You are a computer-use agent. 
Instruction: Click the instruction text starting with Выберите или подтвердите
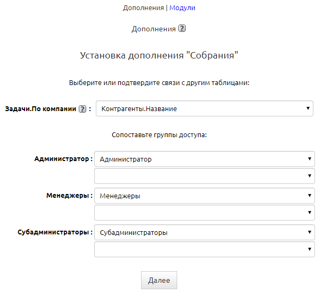[159, 83]
